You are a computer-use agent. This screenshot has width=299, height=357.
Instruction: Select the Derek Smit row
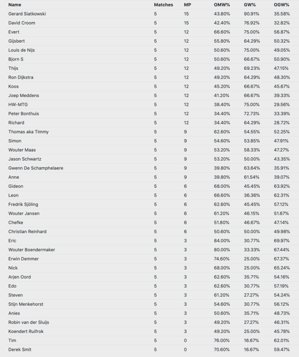(x=153, y=349)
